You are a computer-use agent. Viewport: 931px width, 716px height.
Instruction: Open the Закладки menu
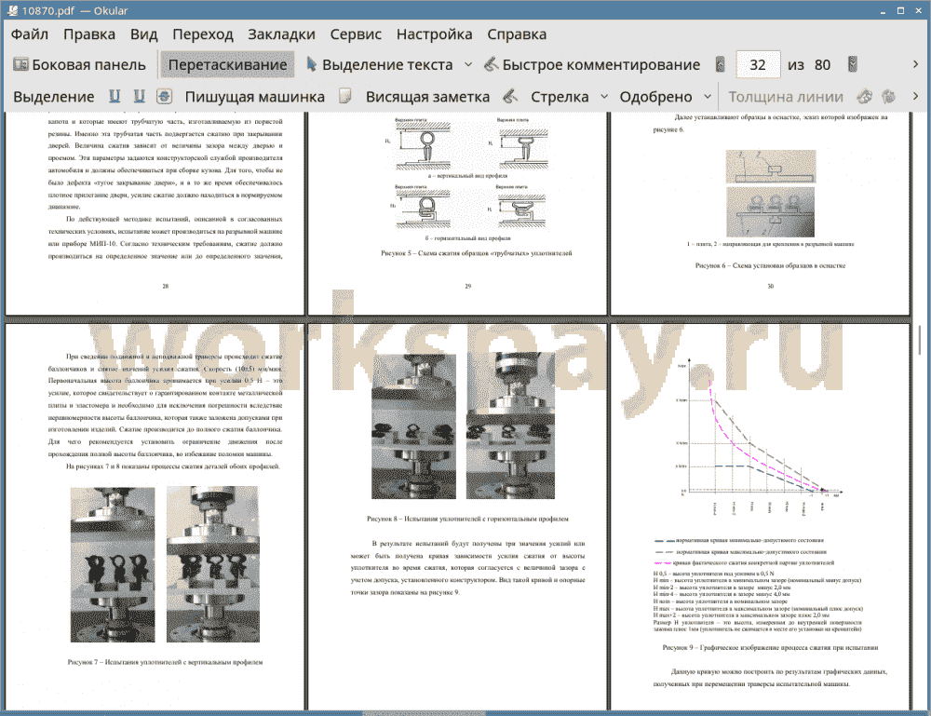(x=281, y=34)
